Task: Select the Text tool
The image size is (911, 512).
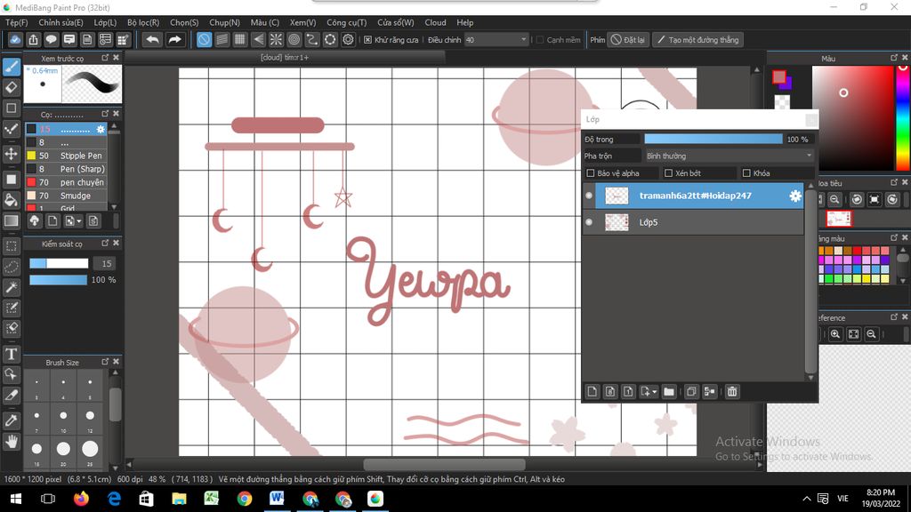Action: (x=11, y=354)
